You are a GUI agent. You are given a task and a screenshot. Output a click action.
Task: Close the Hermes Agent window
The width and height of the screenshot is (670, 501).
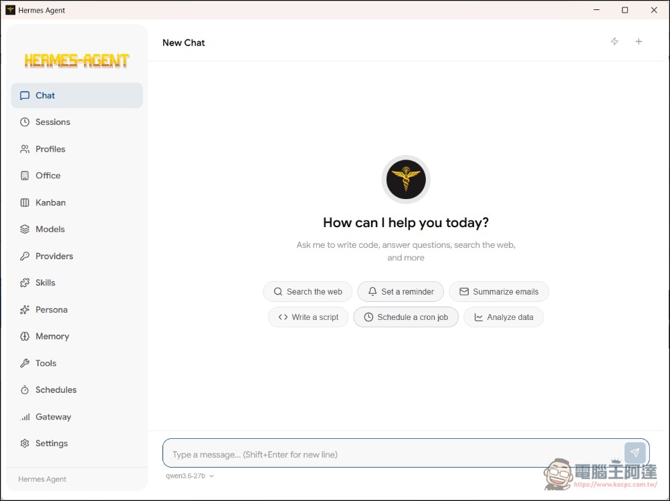[654, 10]
